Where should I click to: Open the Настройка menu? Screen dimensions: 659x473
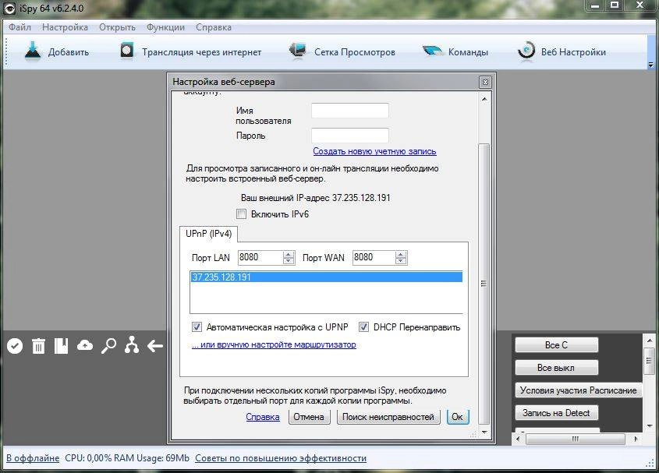coord(65,27)
